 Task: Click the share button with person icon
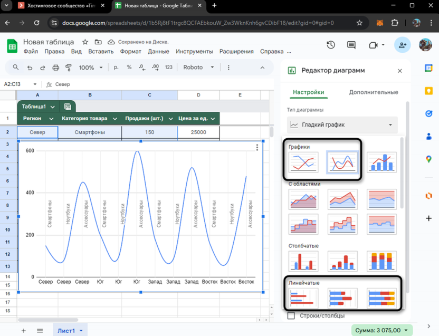(x=402, y=45)
